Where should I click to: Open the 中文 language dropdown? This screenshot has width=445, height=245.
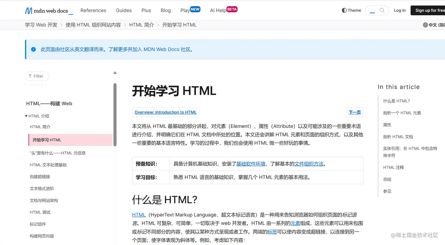(434, 25)
